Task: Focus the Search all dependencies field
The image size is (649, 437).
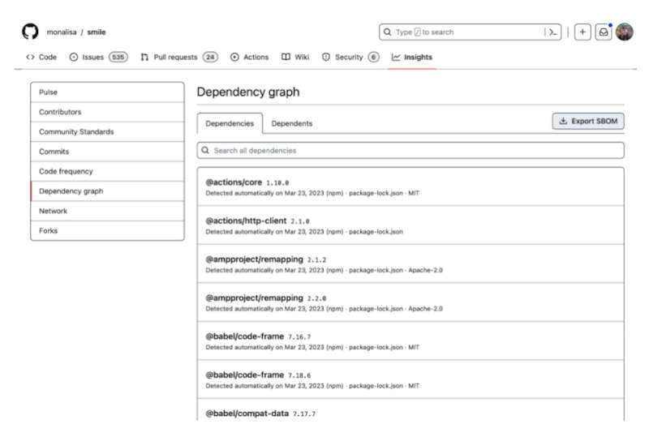Action: click(410, 150)
